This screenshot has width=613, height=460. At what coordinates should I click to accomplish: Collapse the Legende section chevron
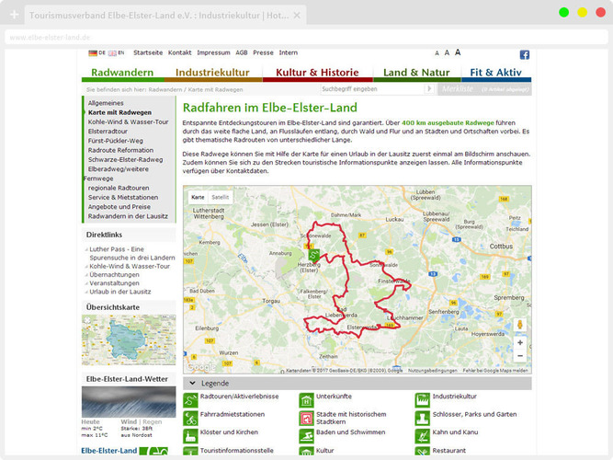tap(192, 384)
